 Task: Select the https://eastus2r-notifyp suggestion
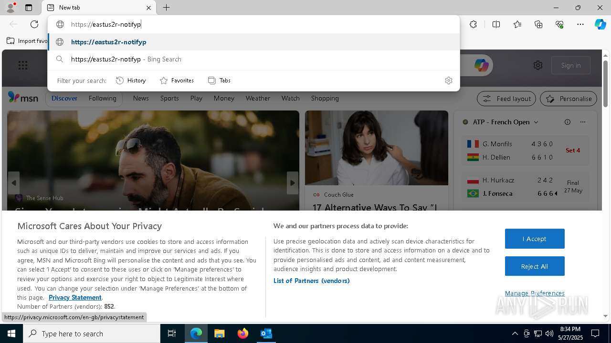[x=253, y=42]
